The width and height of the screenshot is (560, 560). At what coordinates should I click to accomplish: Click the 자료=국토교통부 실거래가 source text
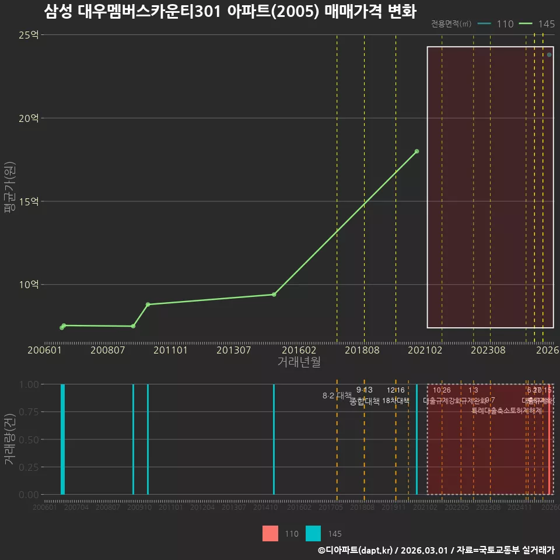tap(505, 550)
